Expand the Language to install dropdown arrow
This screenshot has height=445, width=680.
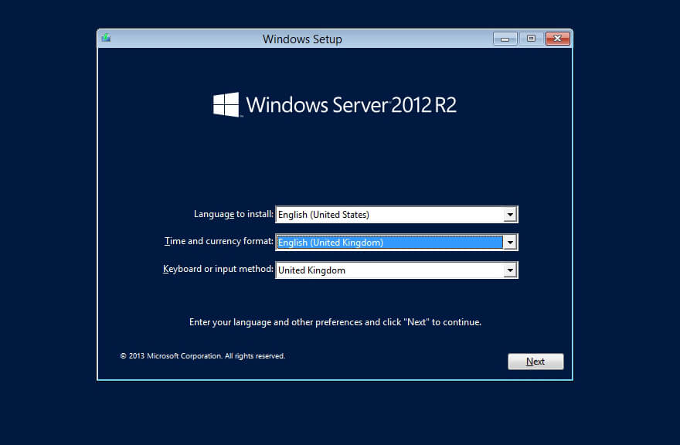tap(510, 215)
